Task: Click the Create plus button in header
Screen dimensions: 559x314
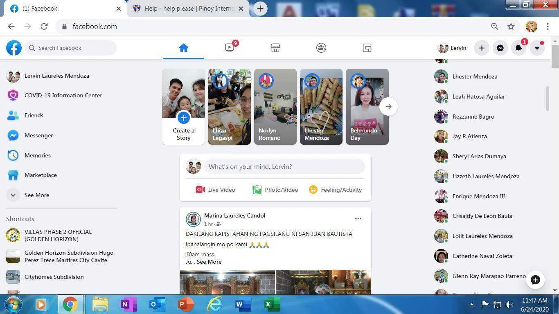Action: tap(482, 48)
